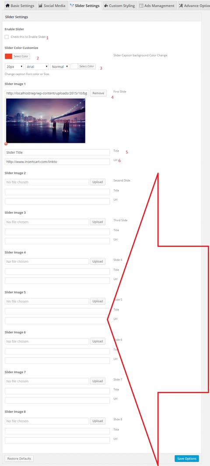210x466 pixels.
Task: Click the orange caption background color swatch
Action: [9, 56]
